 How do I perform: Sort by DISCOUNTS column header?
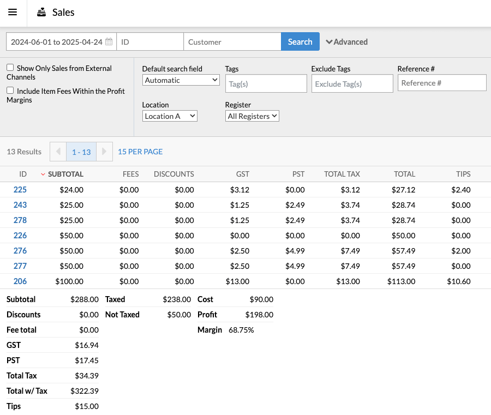(174, 174)
